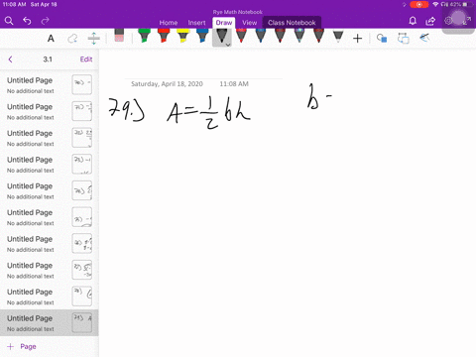This screenshot has height=357, width=476.
Task: Click the ink to text tool
Action: click(404, 39)
